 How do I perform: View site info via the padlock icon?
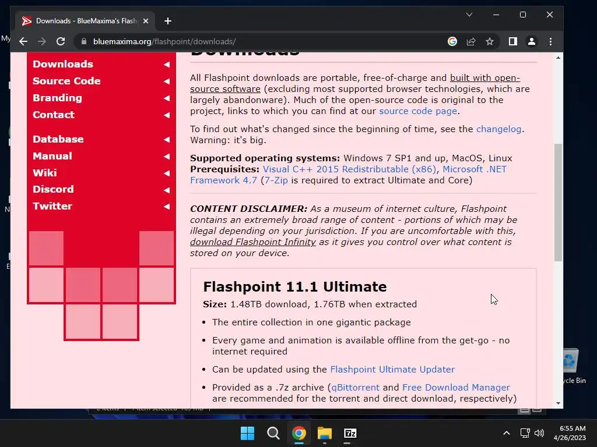pos(84,41)
